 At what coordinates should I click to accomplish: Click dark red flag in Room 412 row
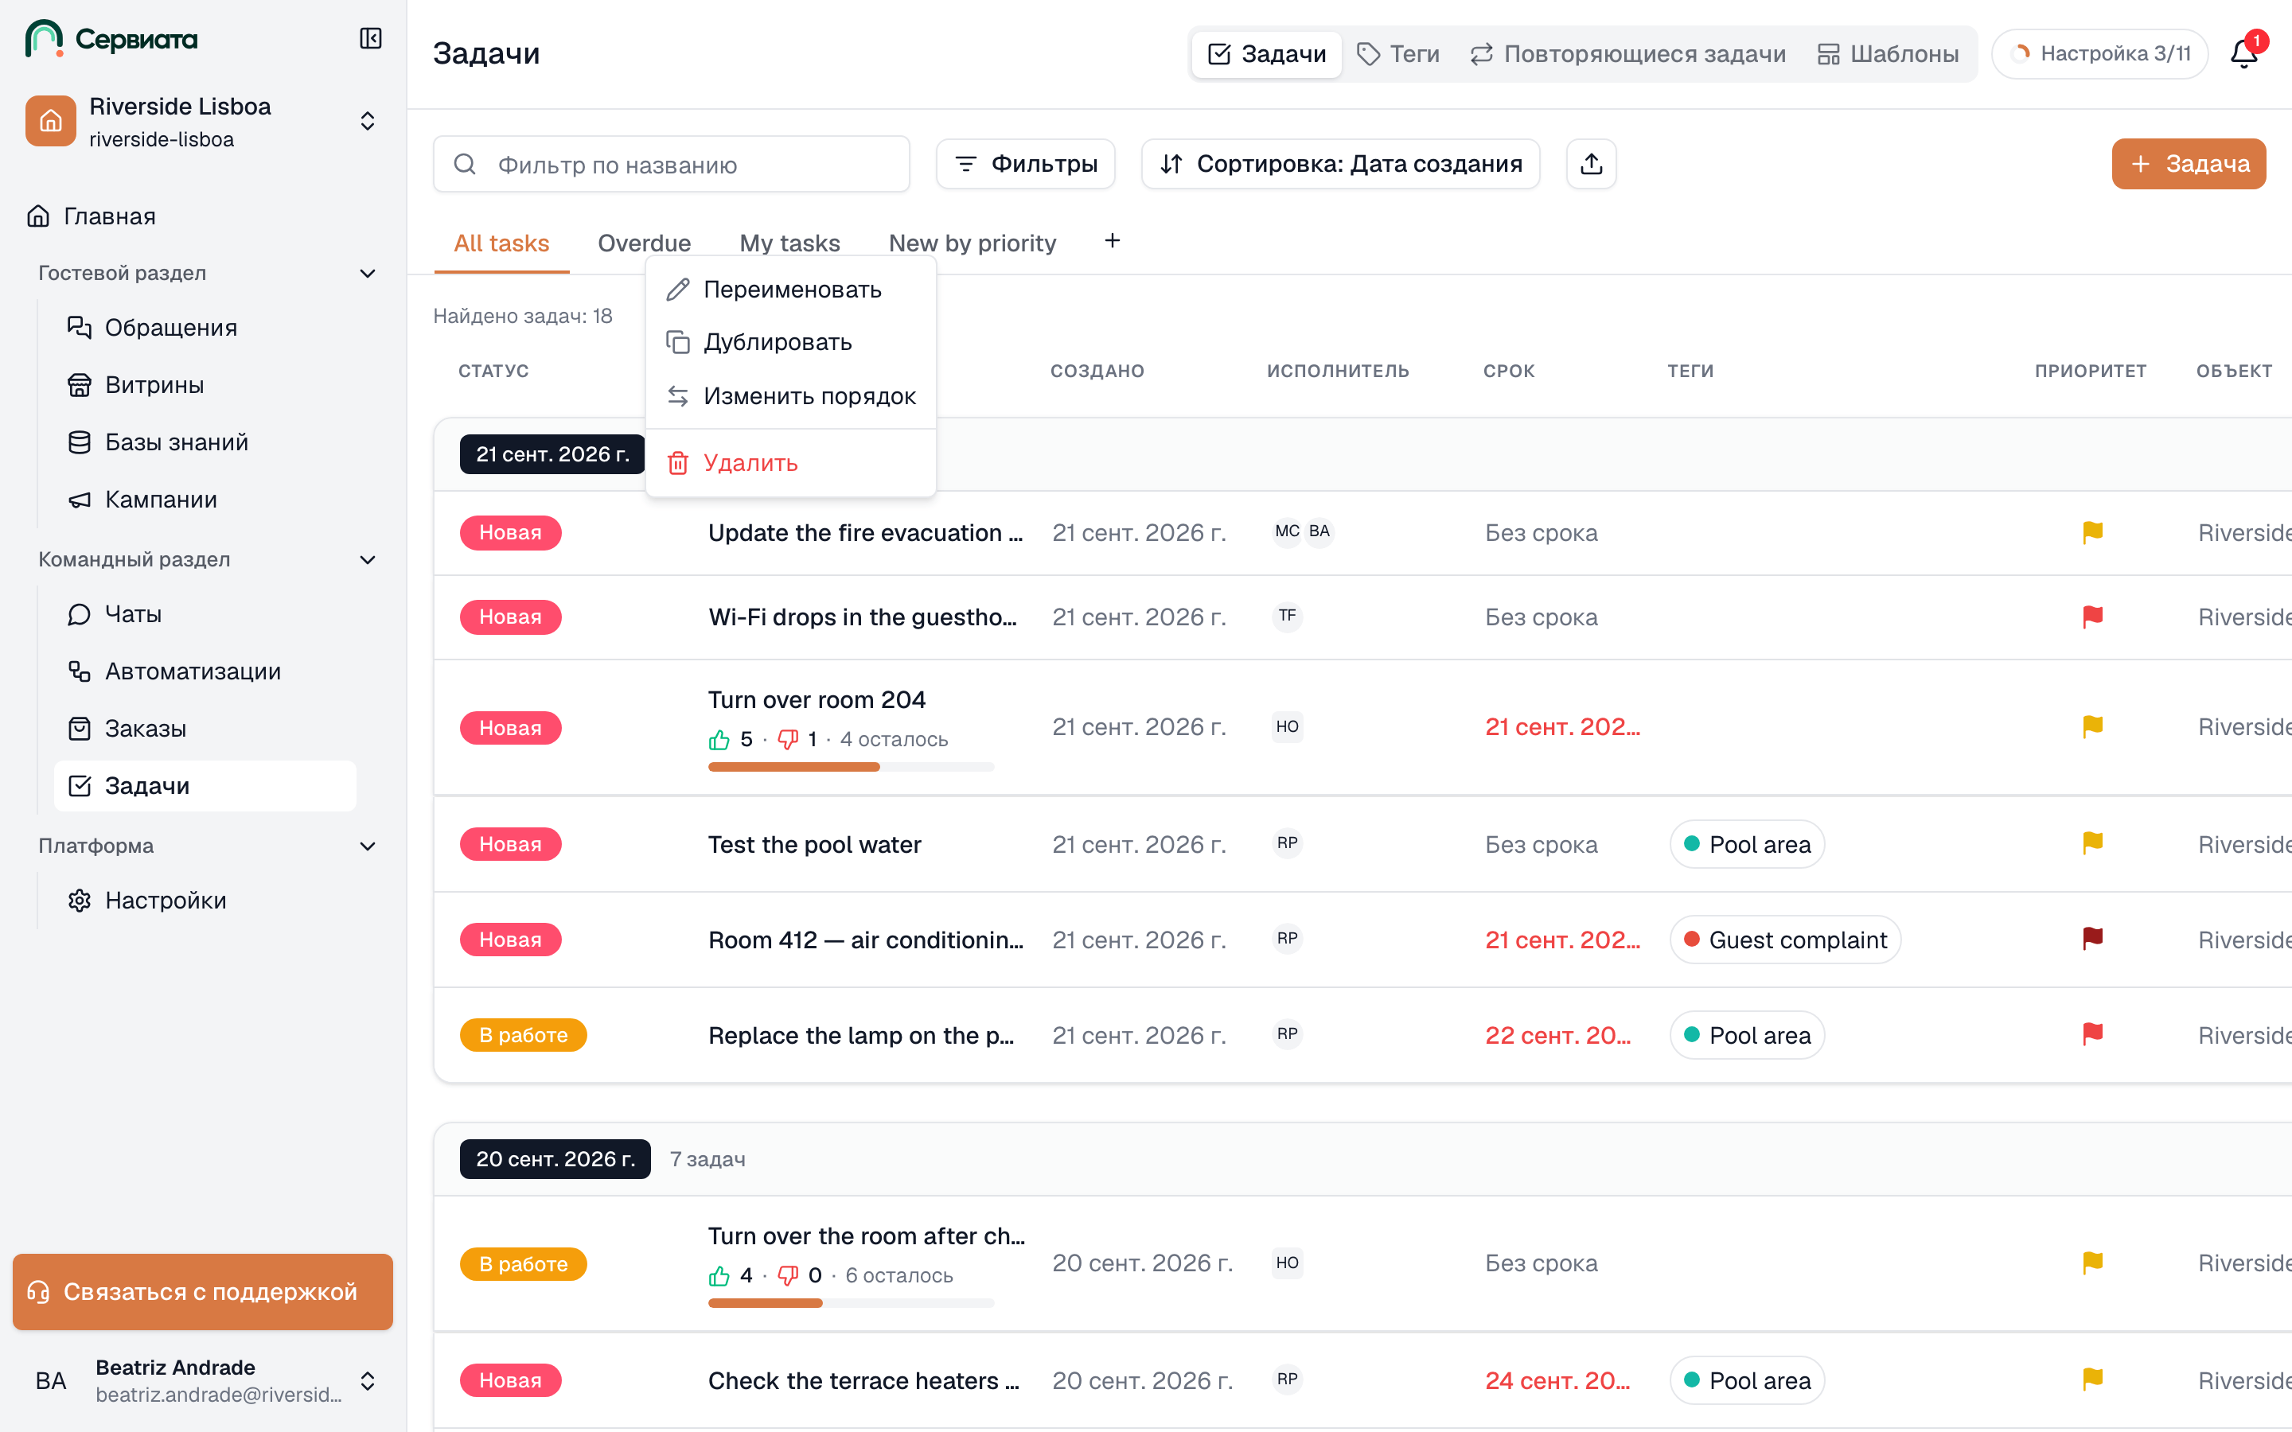pos(2092,939)
